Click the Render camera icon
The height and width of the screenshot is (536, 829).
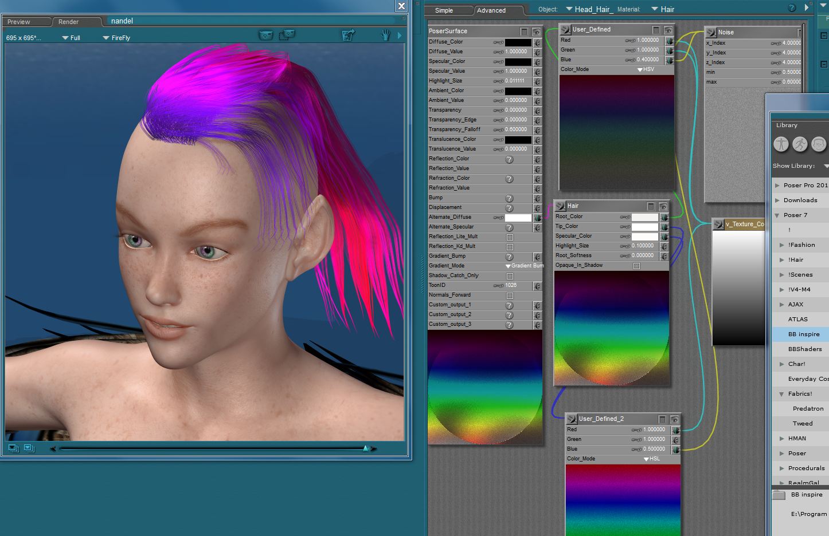point(265,36)
